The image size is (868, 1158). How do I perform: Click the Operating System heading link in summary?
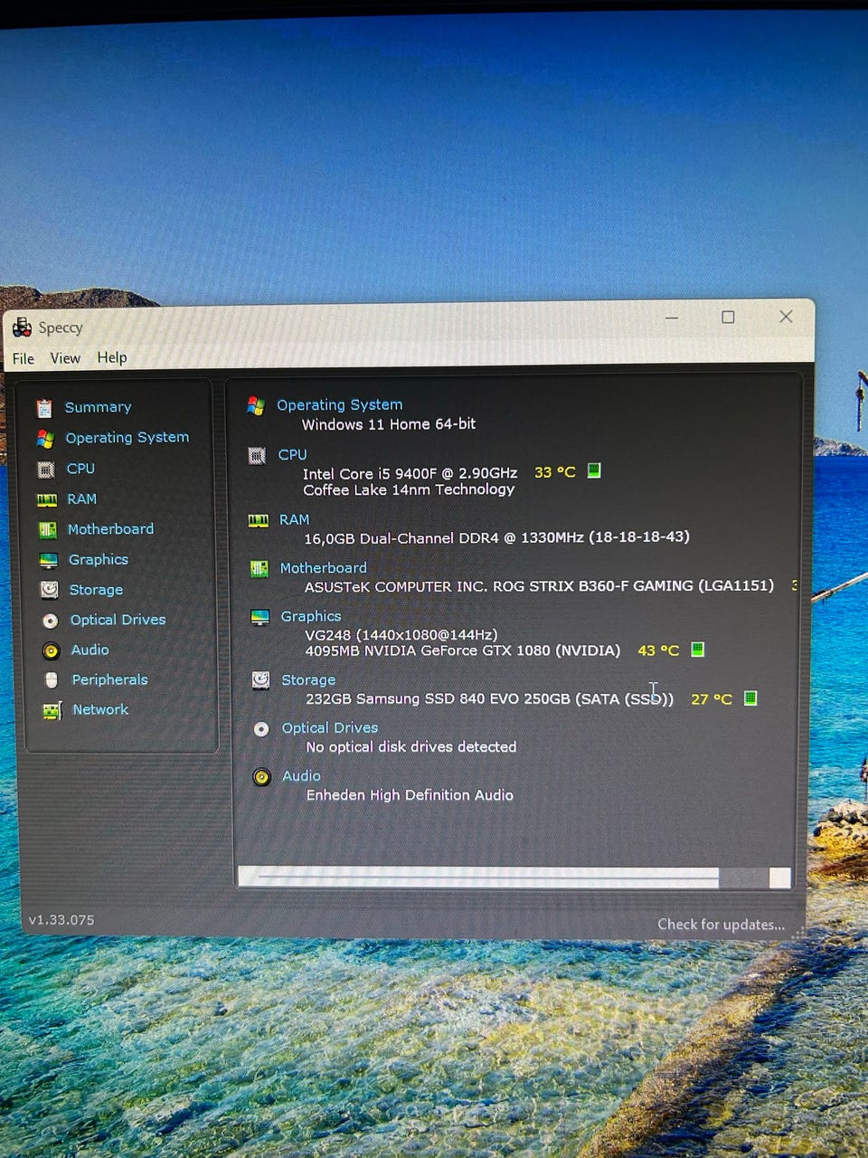(339, 405)
